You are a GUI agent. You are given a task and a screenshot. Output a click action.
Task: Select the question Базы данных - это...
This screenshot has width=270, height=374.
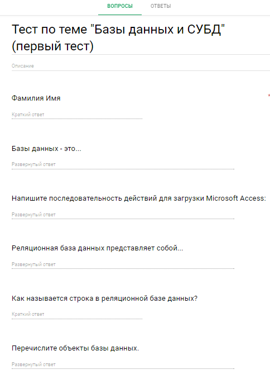tap(46, 149)
